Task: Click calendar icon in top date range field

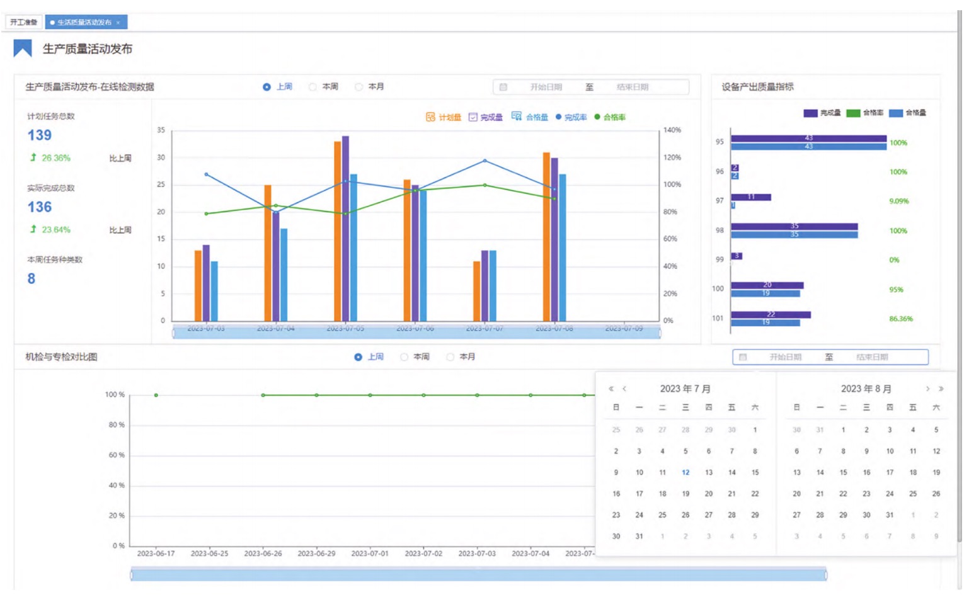Action: [x=503, y=87]
